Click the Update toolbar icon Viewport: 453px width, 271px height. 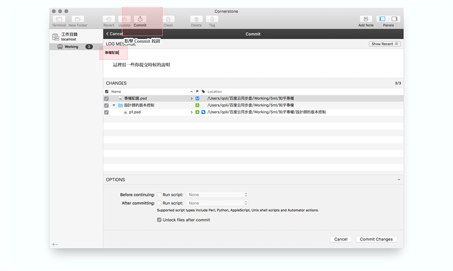pos(125,19)
